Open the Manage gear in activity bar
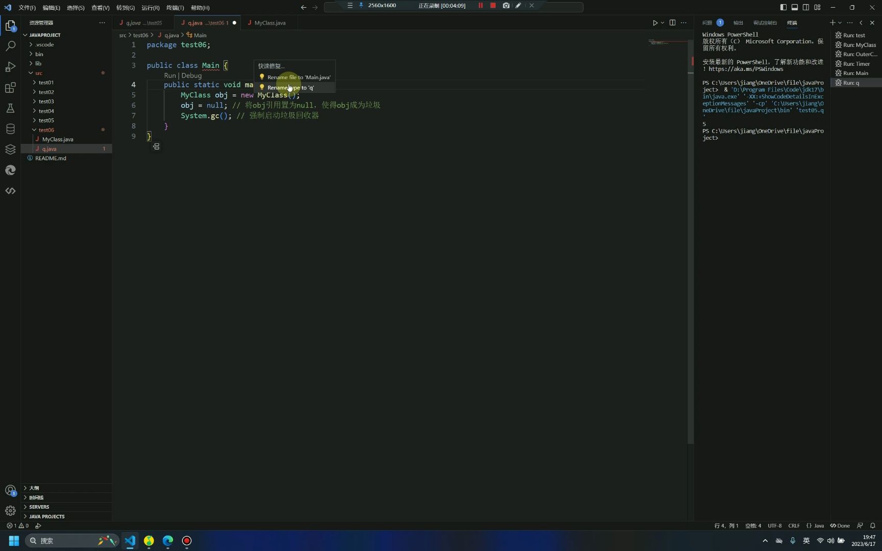 10,511
